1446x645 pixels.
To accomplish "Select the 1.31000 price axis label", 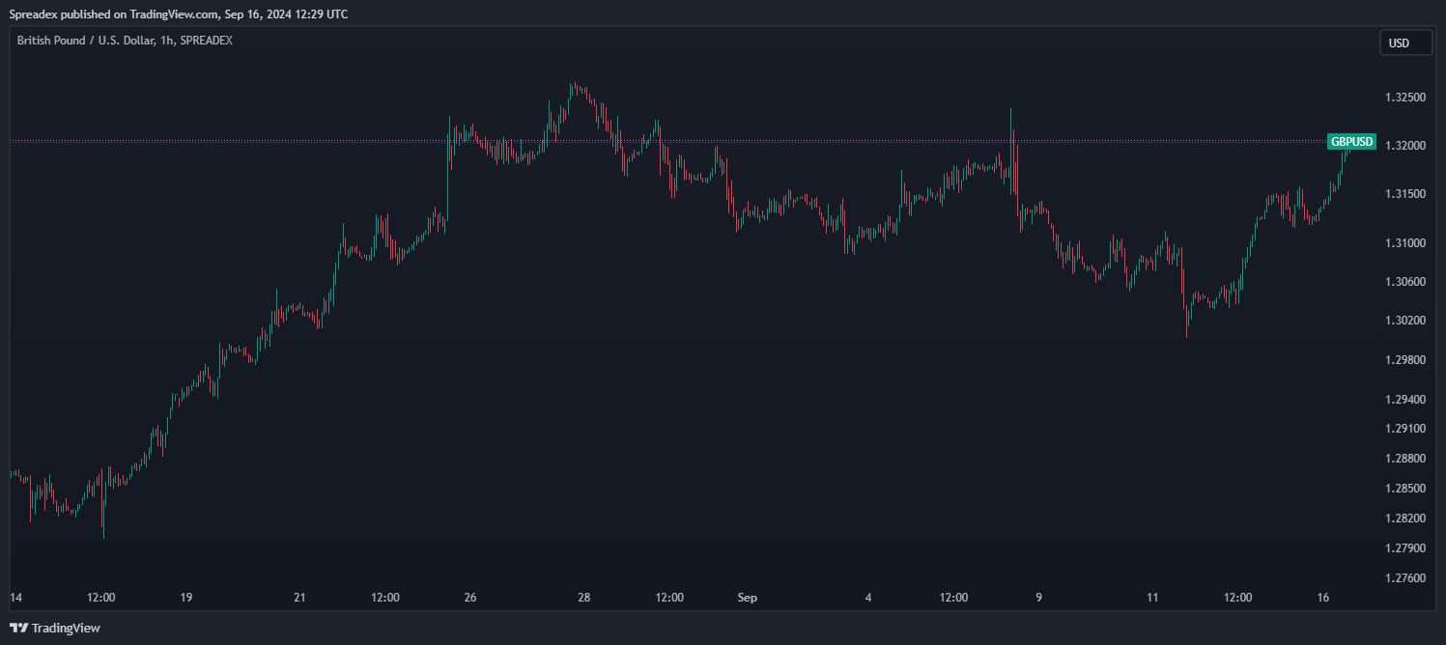I will coord(1403,242).
